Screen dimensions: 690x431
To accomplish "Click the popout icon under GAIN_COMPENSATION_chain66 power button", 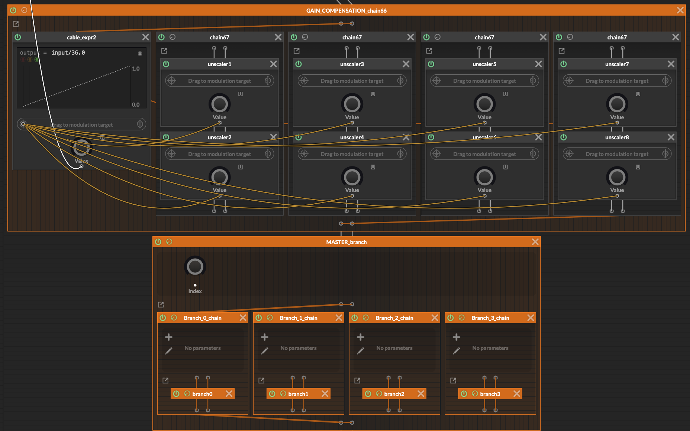I will pos(16,24).
